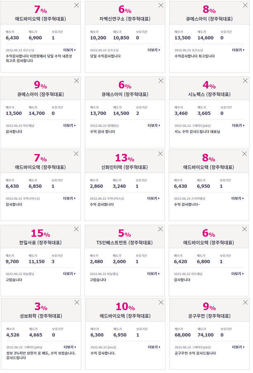Expand 더보기 on the 한일사료 card
The height and width of the screenshot is (373, 253).
coord(69,274)
